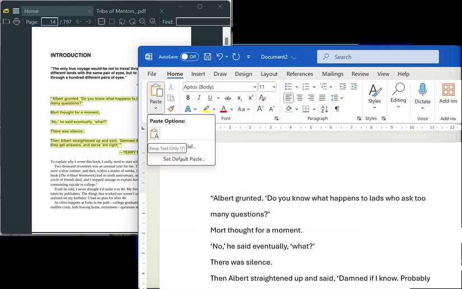
Task: Select the Keep Text Only paste option
Action: 155,133
